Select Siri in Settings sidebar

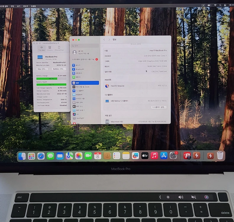85,114
